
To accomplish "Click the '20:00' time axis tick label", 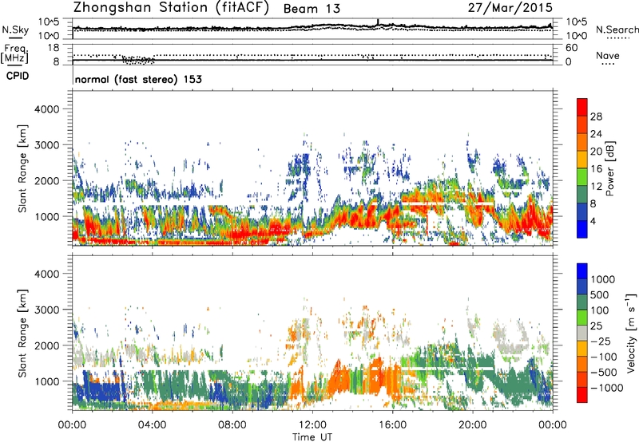I will [473, 425].
